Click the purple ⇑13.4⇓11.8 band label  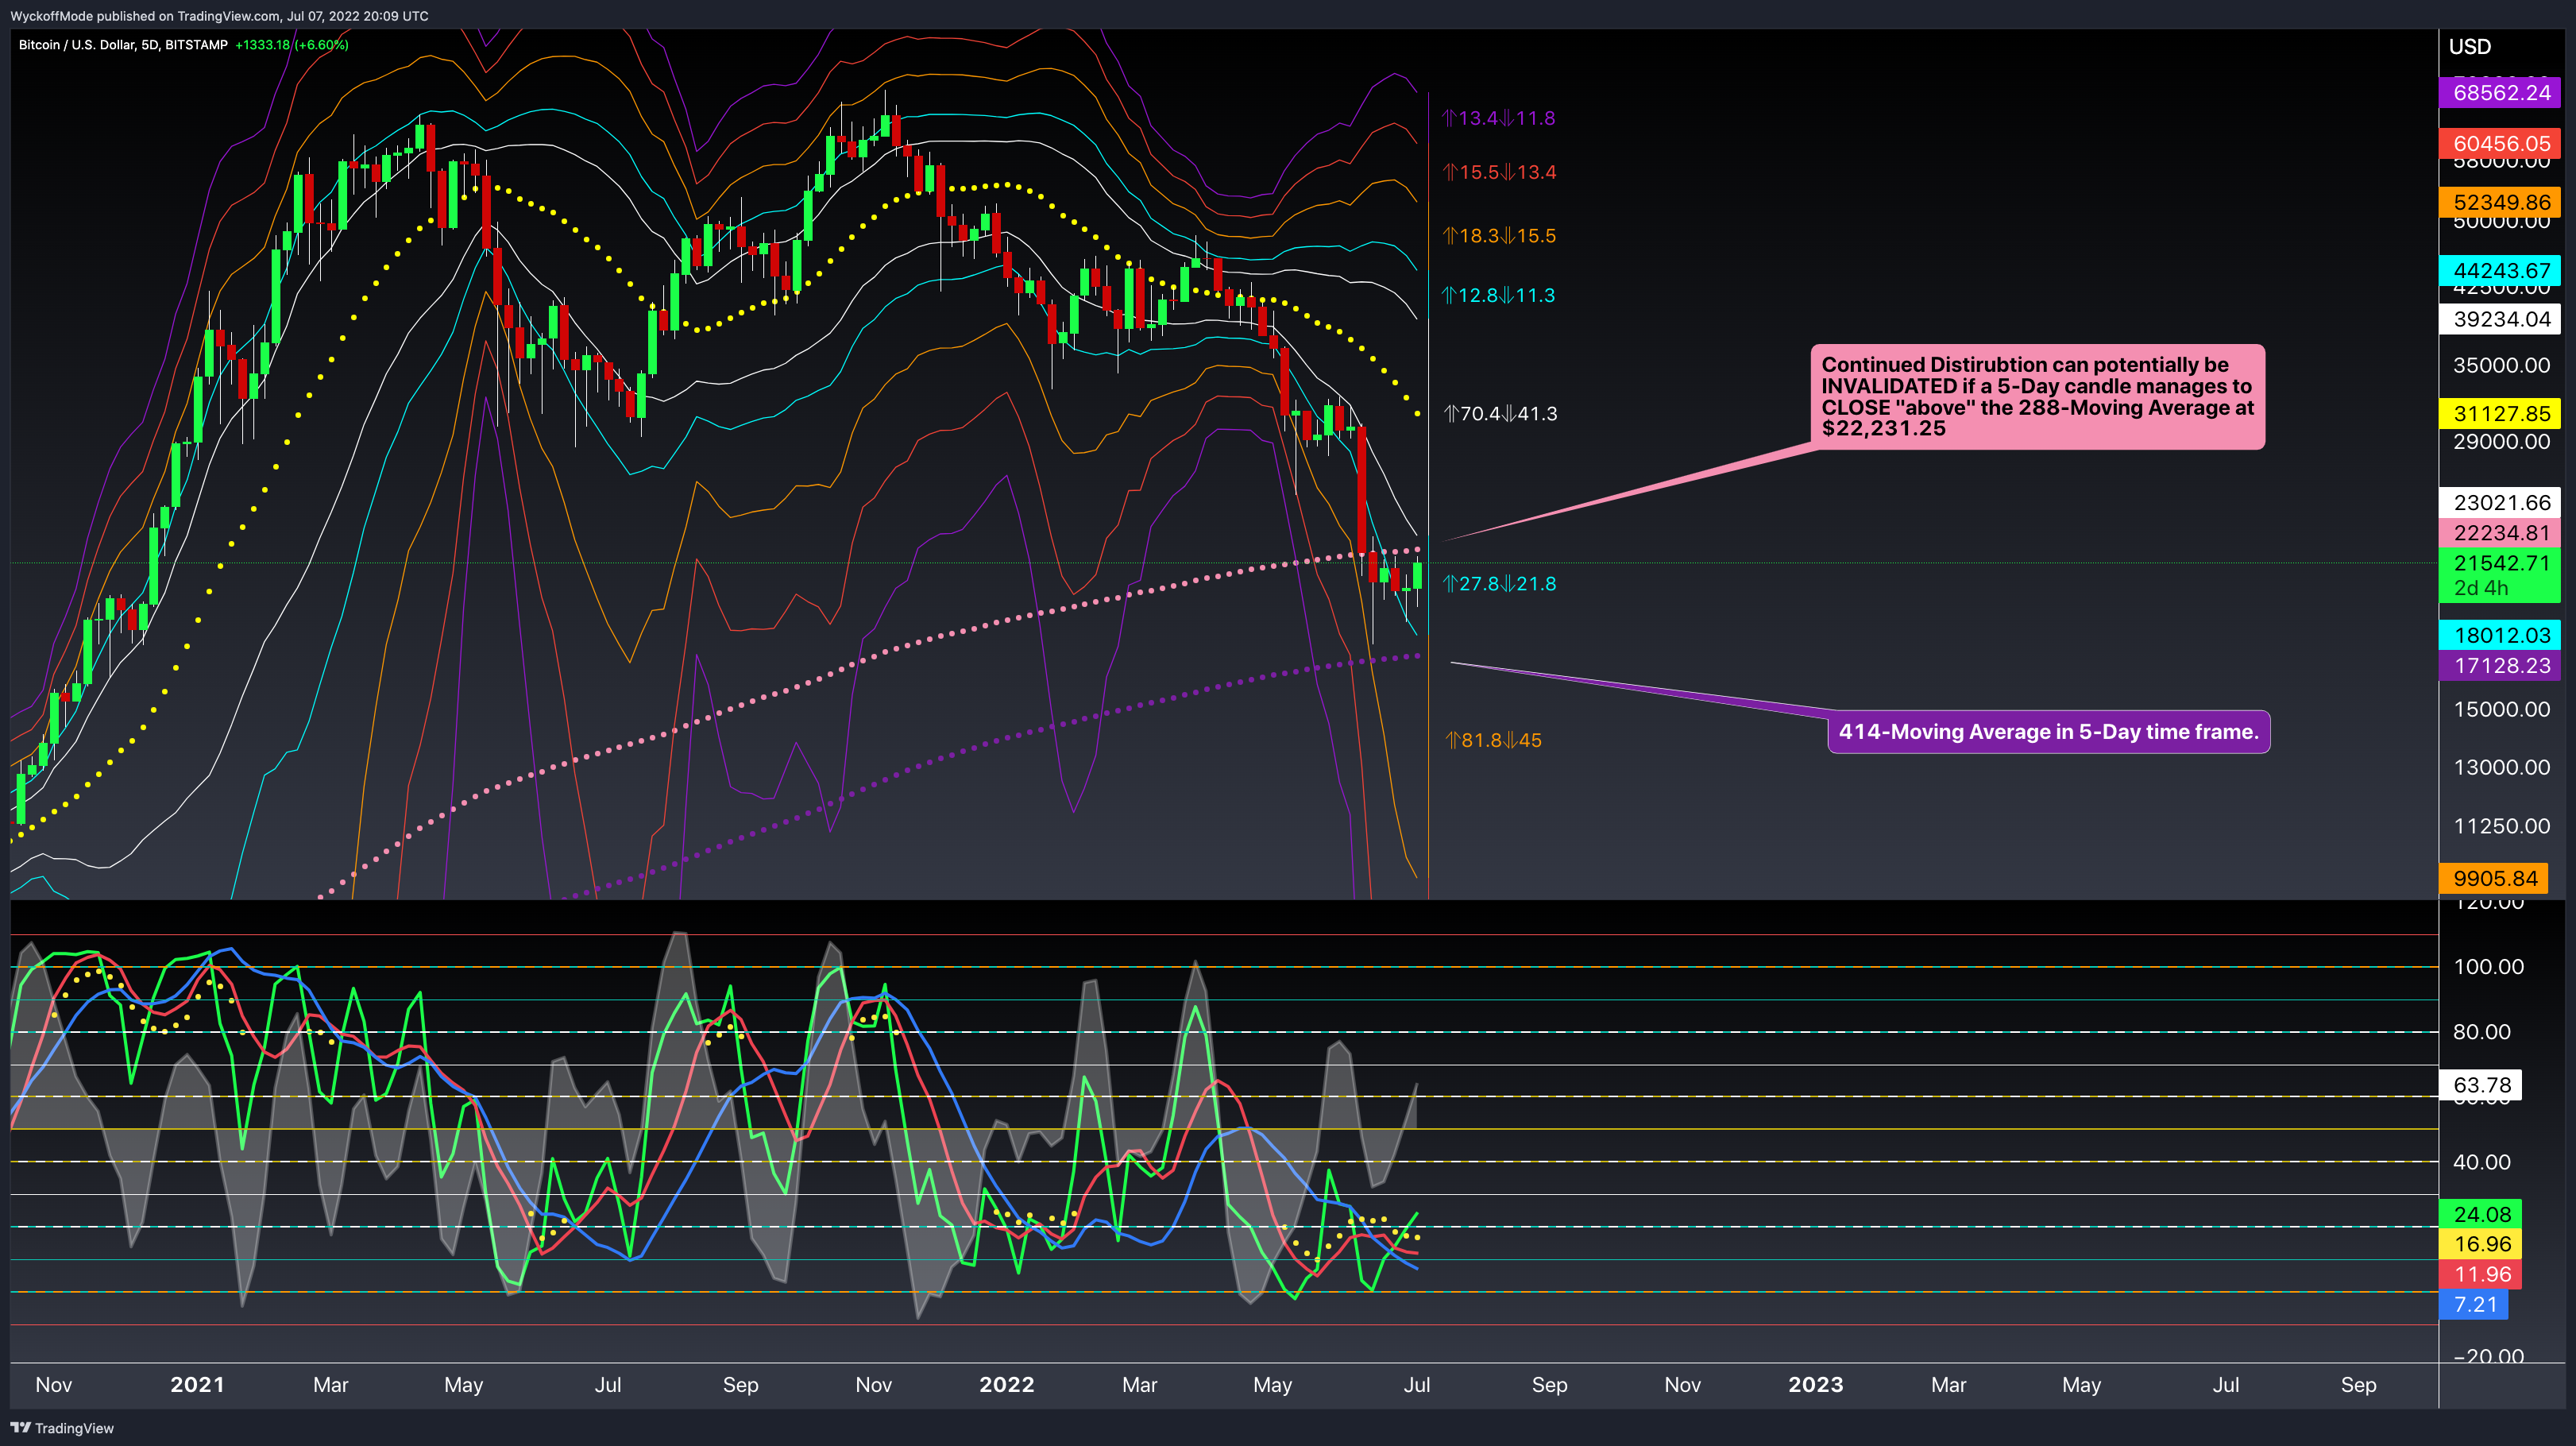[x=1498, y=119]
